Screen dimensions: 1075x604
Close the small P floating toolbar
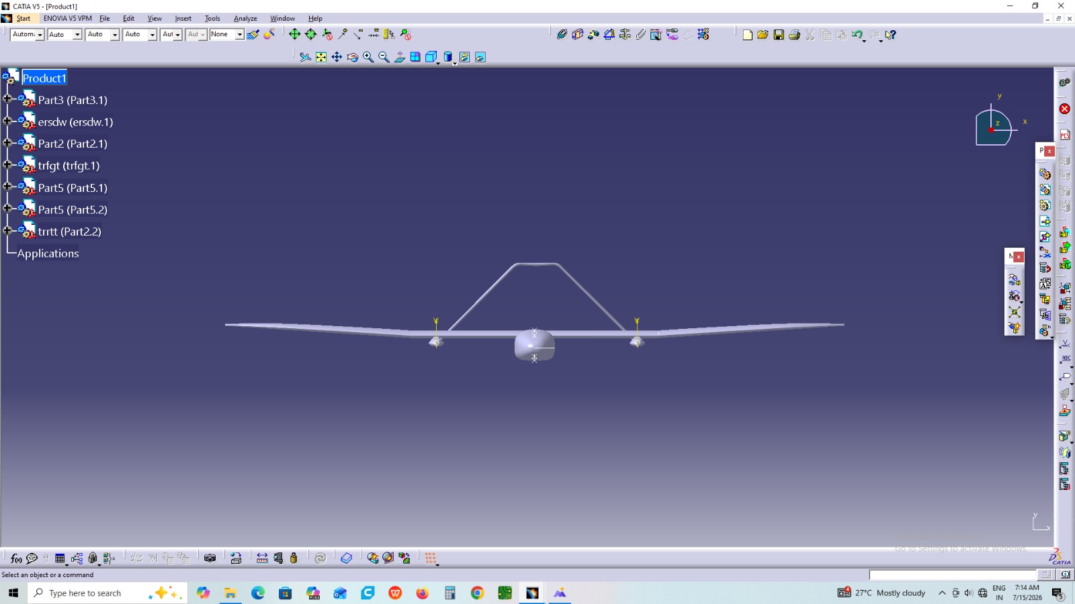tap(1049, 151)
